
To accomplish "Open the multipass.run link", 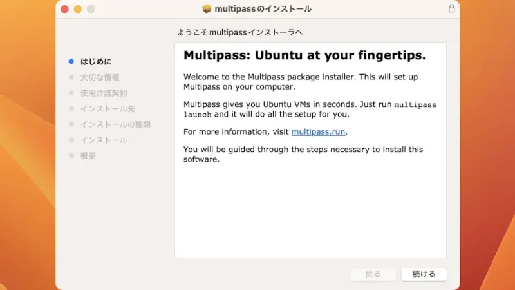I will [x=319, y=132].
